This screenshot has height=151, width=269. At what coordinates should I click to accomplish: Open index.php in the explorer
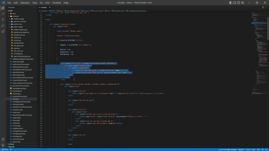point(16,123)
